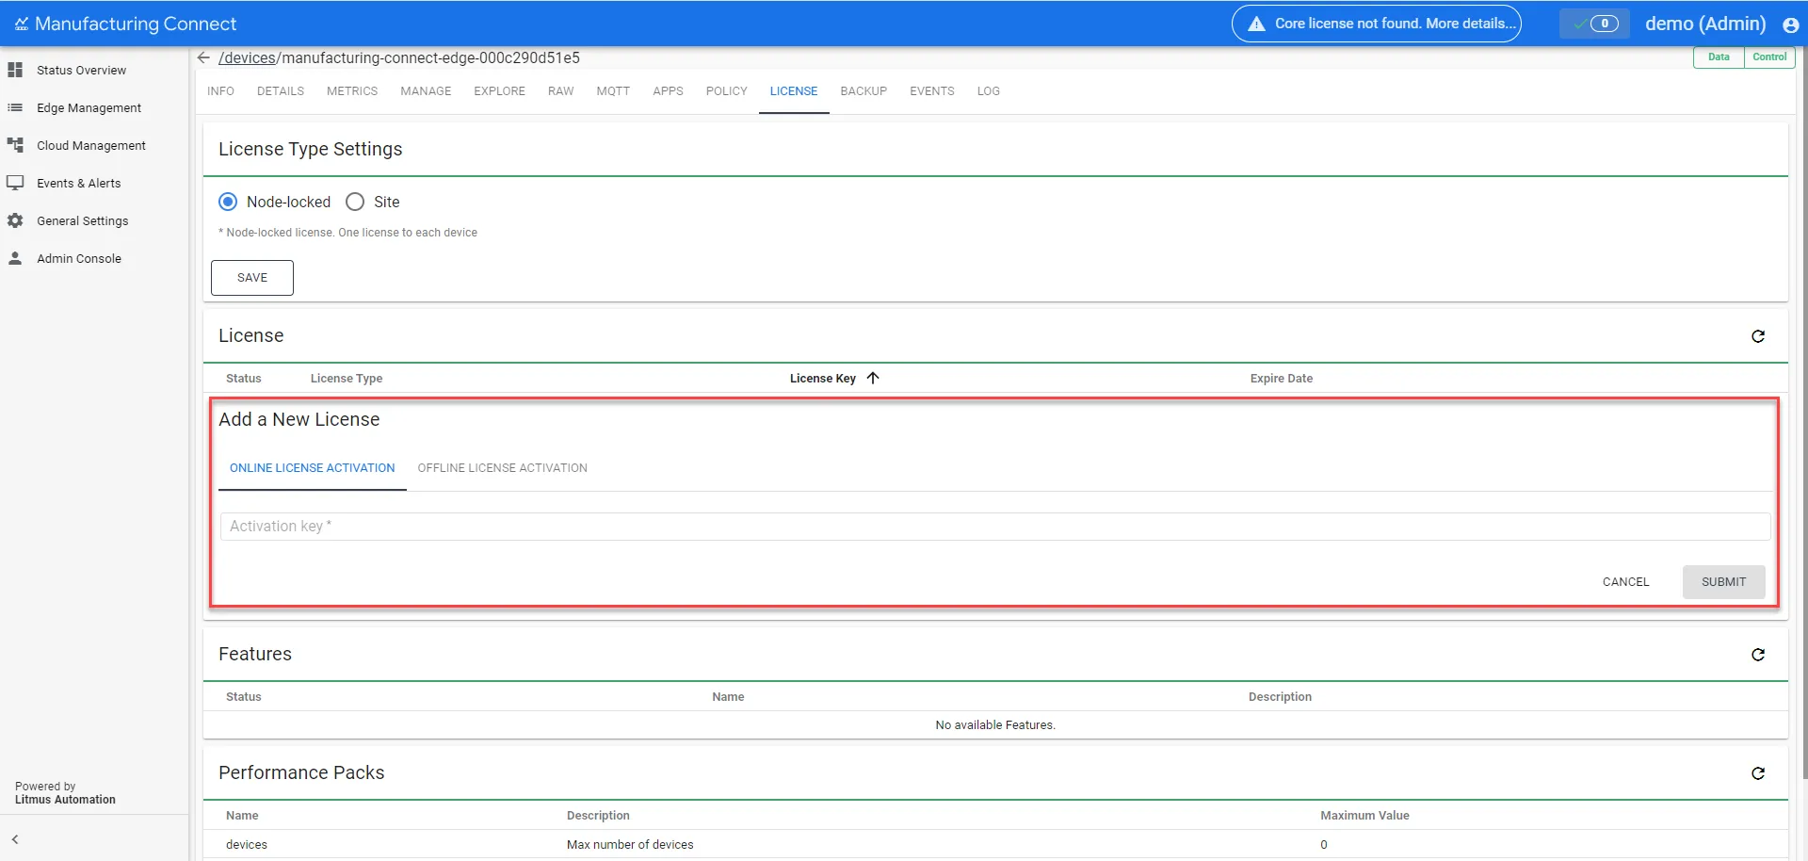Refresh the Features section
The height and width of the screenshot is (861, 1808).
[1757, 655]
